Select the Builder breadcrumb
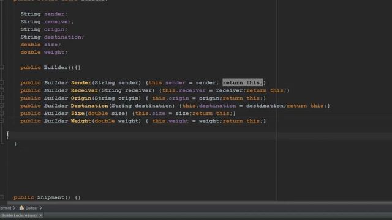The image size is (392, 220). [31, 208]
